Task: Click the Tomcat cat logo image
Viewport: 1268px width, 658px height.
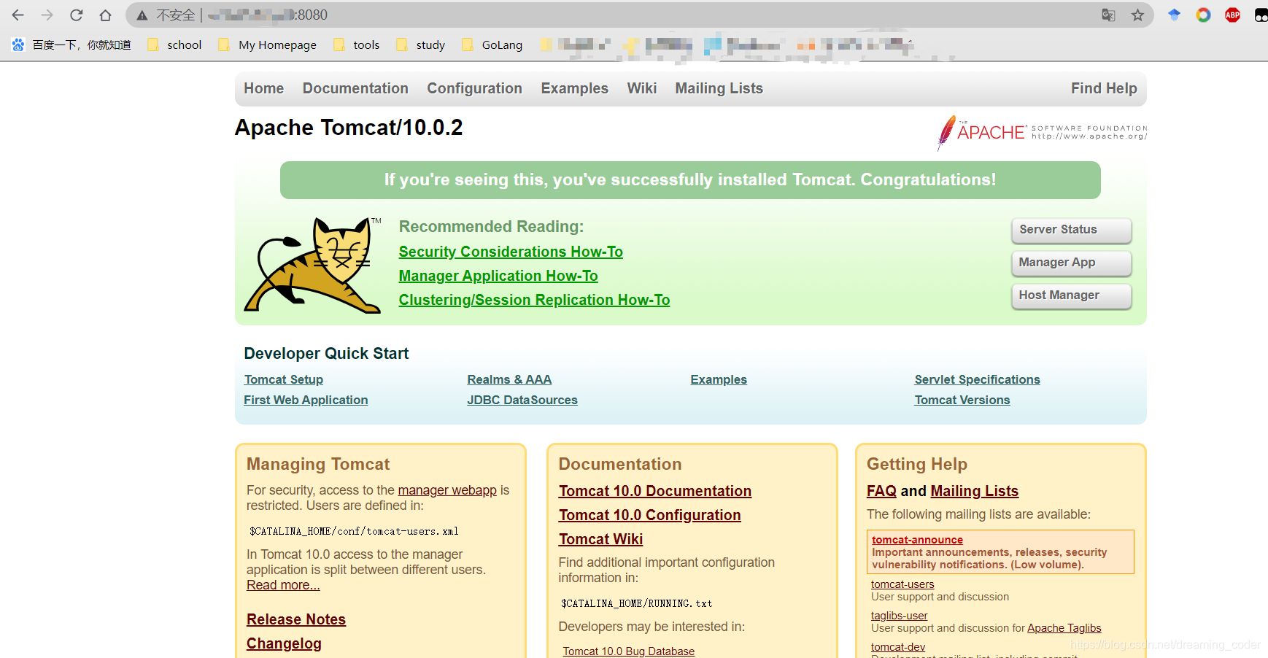Action: tap(312, 266)
